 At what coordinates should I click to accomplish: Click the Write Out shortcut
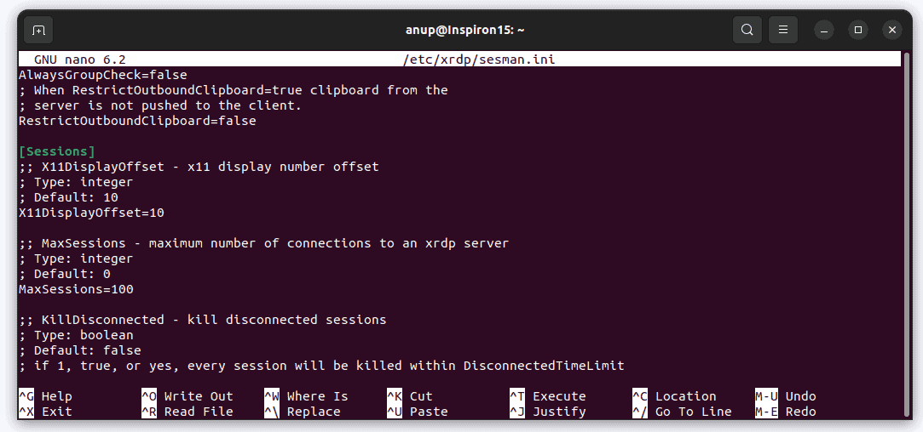pyautogui.click(x=198, y=396)
